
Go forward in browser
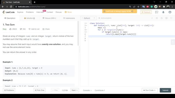(7, 7)
